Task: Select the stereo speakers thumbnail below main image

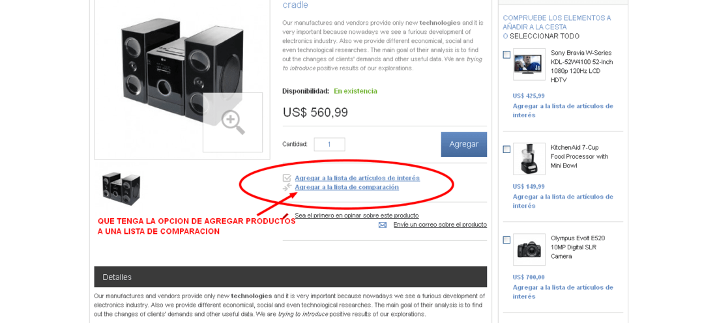Action: coord(121,189)
